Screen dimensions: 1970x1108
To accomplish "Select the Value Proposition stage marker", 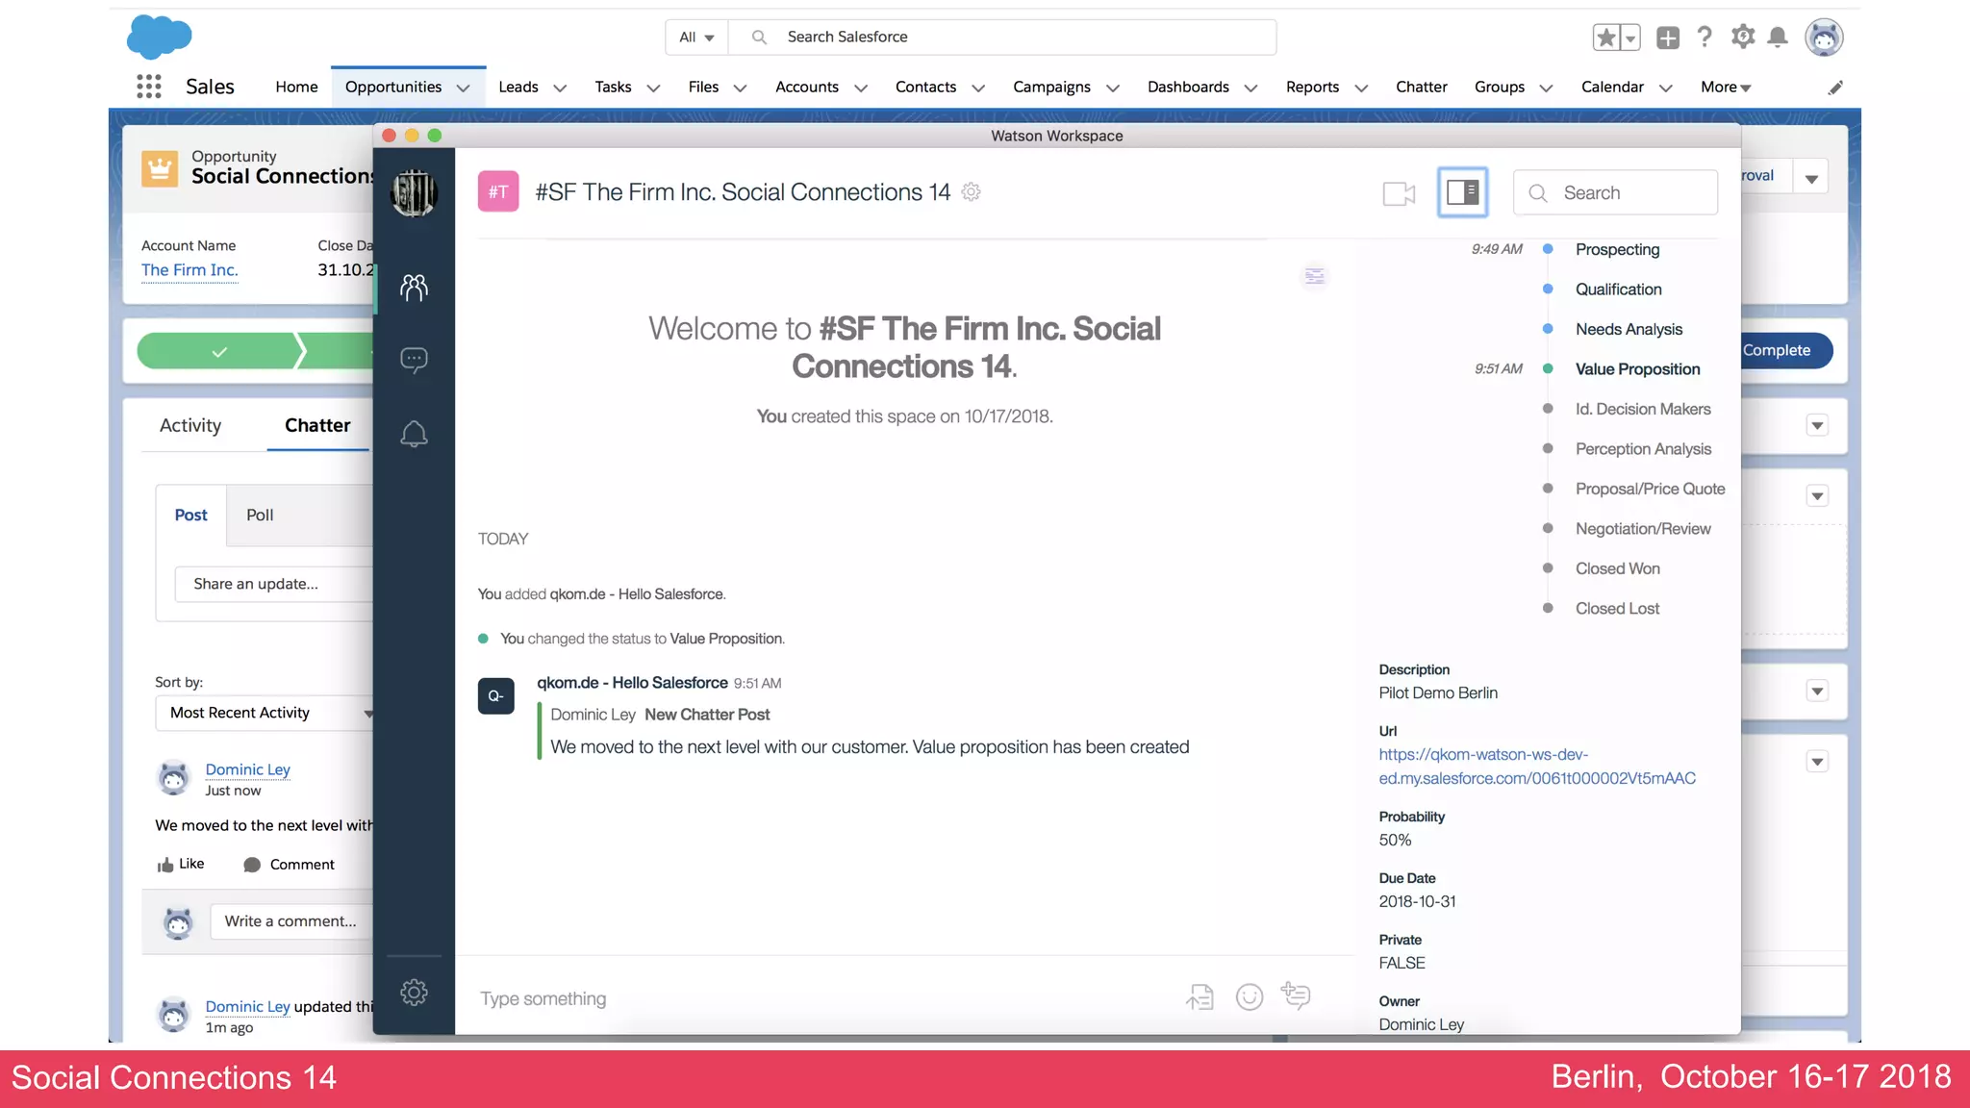I will 1548,368.
